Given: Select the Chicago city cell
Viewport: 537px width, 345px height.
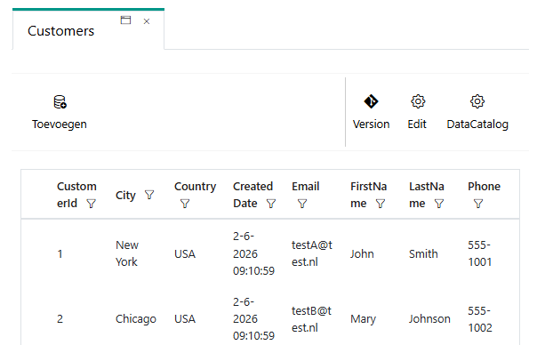Looking at the screenshot, I should [136, 319].
